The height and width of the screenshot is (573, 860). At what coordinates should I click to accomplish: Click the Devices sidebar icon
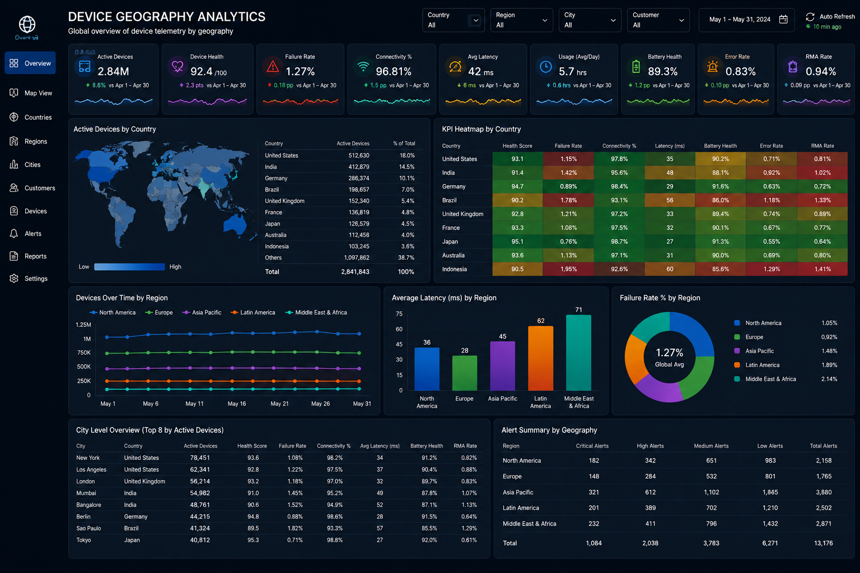(x=14, y=211)
